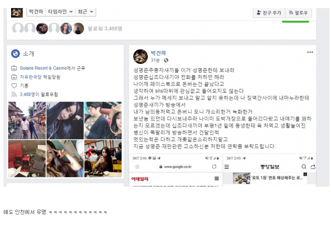Open the 중앙일보 hamburger menu
This screenshot has width=331, height=227.
click(227, 167)
